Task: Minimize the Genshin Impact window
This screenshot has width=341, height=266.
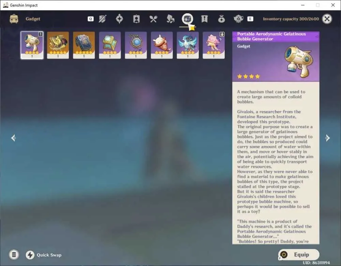Action: tap(303, 5)
